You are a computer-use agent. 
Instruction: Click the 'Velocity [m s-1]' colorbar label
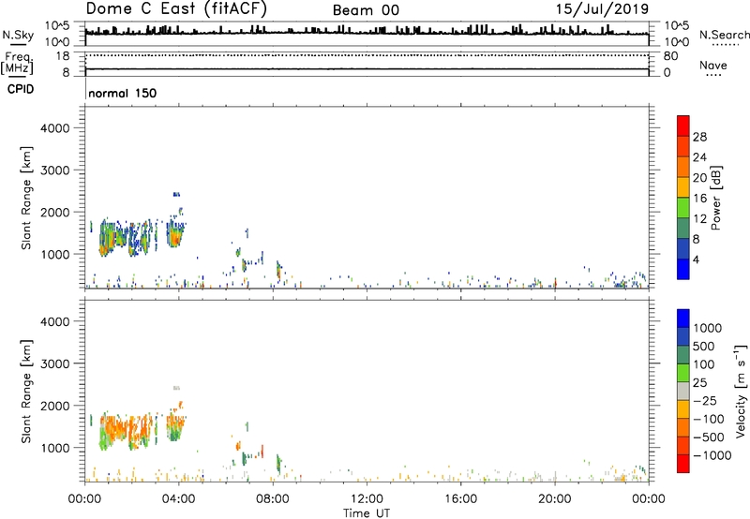(741, 391)
